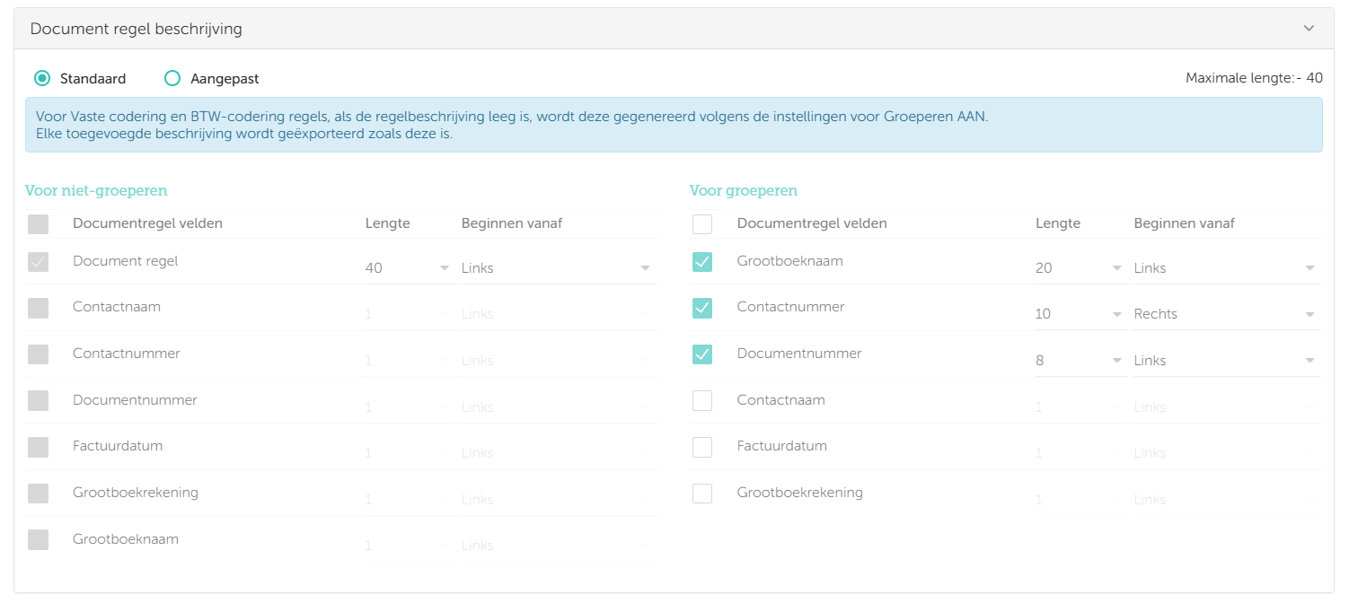Image resolution: width=1349 pixels, height=603 pixels.
Task: Click the Voor groeperen section heading
Action: pyautogui.click(x=744, y=190)
